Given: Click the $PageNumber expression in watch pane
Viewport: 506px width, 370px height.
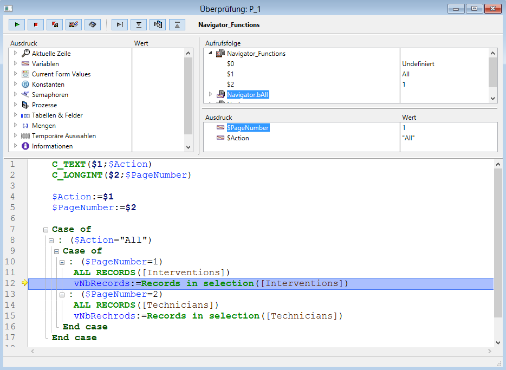Looking at the screenshot, I should coord(248,128).
